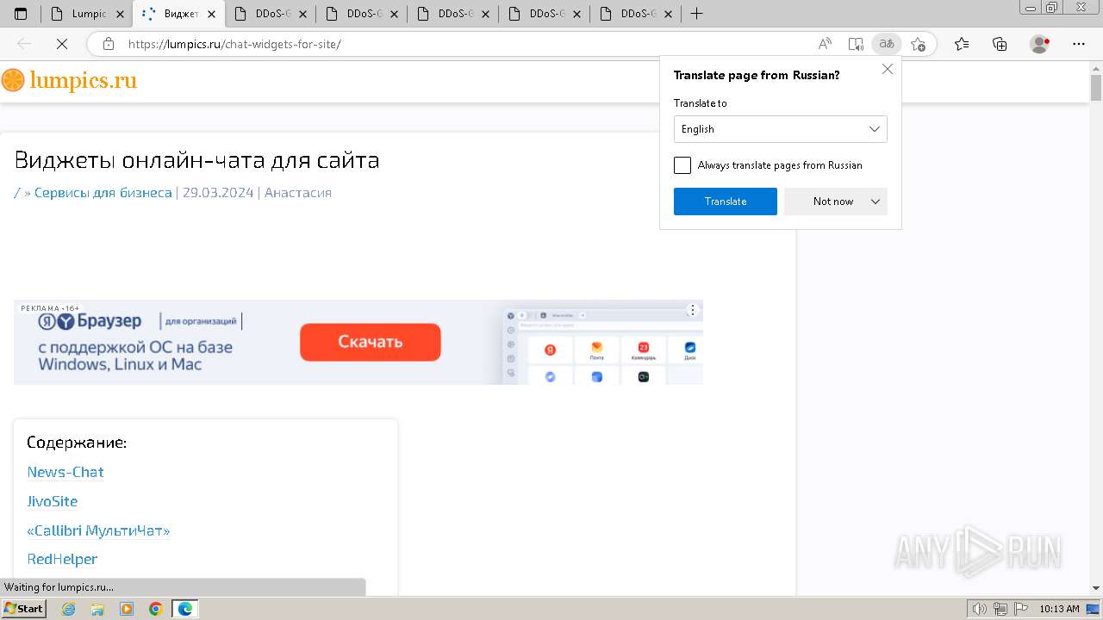The height and width of the screenshot is (620, 1103).
Task: Add a new tab with the plus button
Action: [x=697, y=14]
